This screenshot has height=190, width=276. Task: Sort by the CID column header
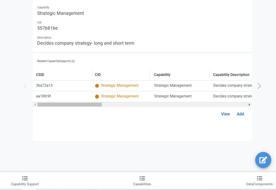tap(121, 75)
